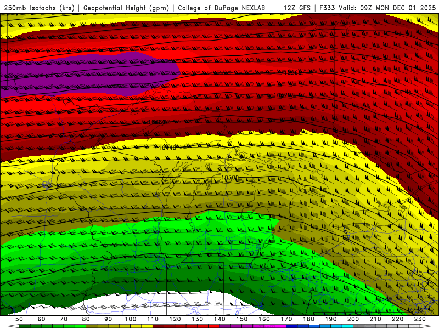Click the 130 value on color scale
The height and width of the screenshot is (329, 439).
[198, 319]
